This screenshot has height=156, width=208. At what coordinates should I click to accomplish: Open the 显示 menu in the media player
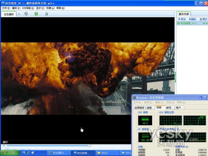tap(40, 8)
